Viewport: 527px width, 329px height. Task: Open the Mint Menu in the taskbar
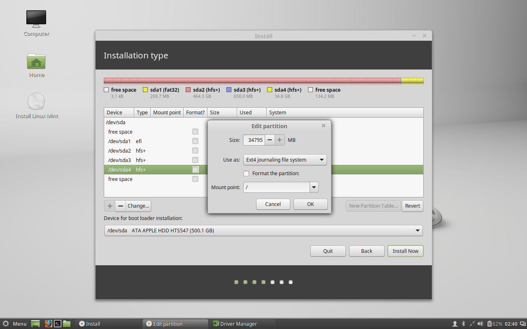tap(15, 324)
